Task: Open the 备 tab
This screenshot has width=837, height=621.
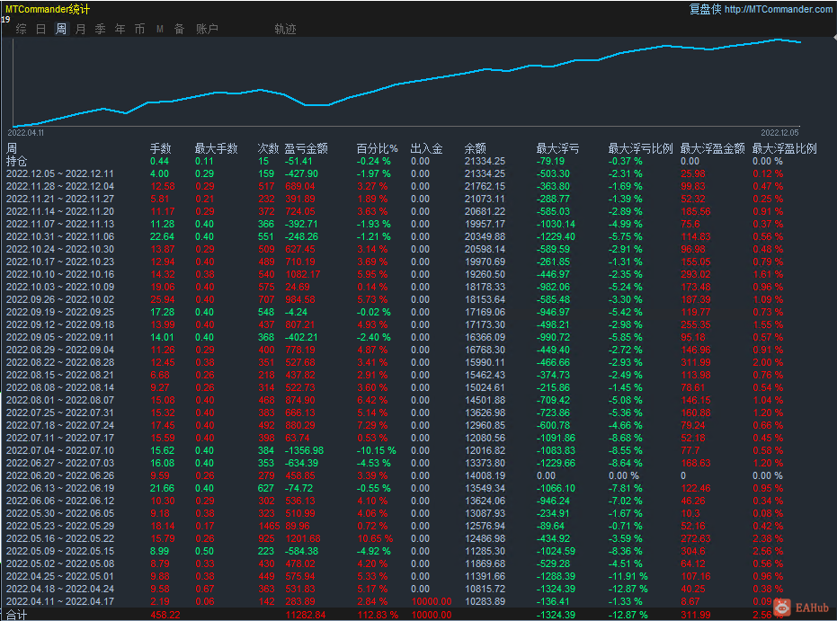Action: tap(179, 29)
